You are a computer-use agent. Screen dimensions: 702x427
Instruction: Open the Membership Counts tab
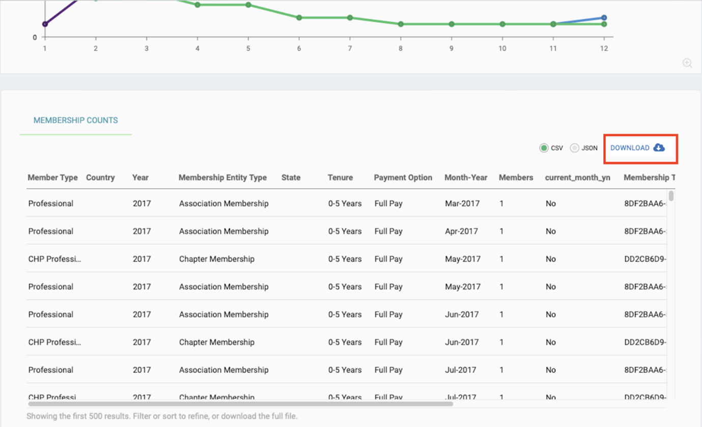coord(76,121)
